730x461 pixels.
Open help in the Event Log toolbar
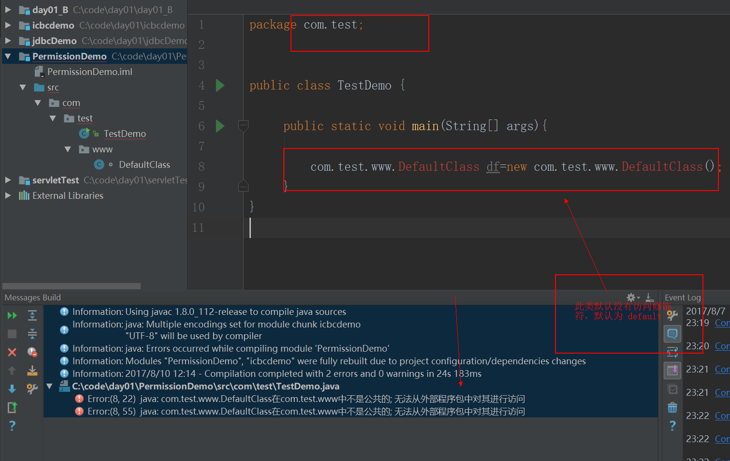coord(672,426)
